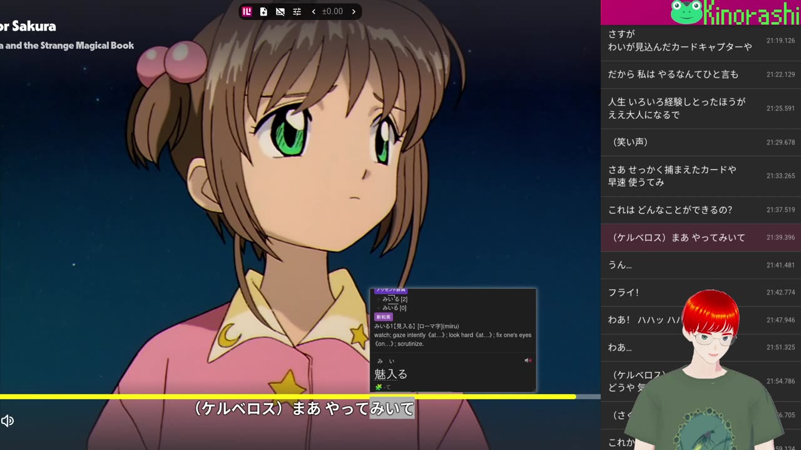Jump to subtitle line さあ せっかく捕まえたカードや
This screenshot has height=450, width=801.
pyautogui.click(x=701, y=176)
